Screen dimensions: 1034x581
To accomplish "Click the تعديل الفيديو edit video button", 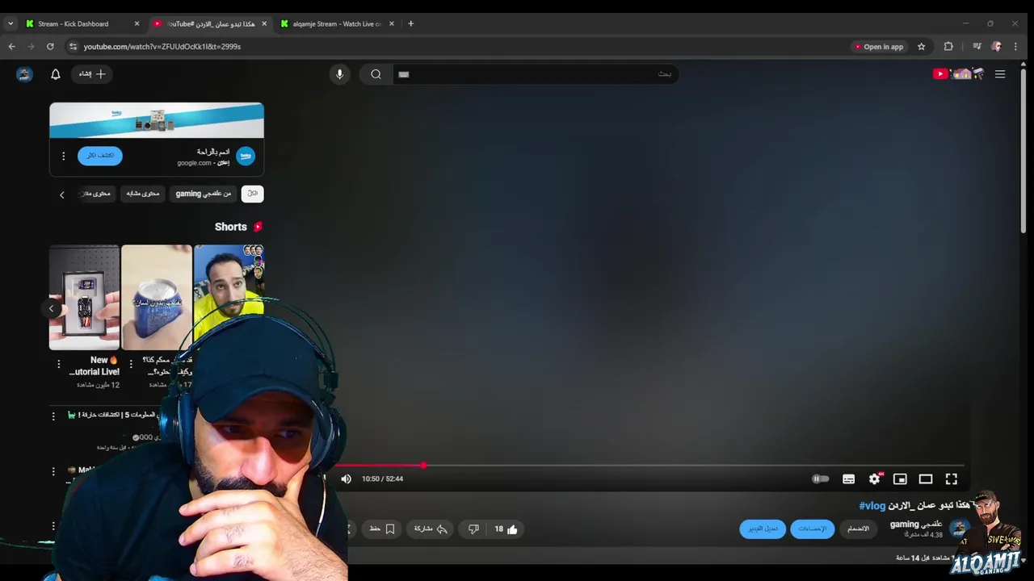I will (x=763, y=529).
